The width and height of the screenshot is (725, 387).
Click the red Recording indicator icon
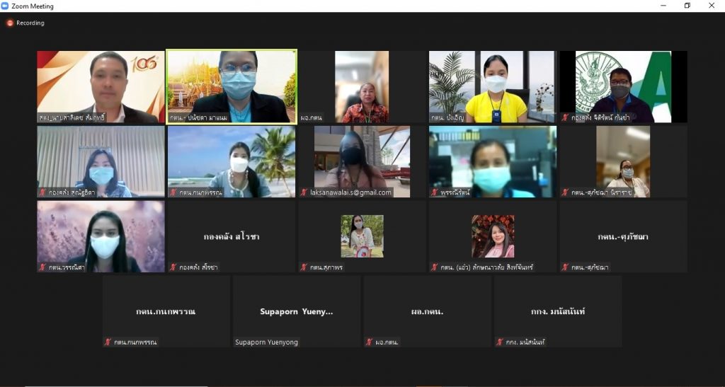(10, 23)
